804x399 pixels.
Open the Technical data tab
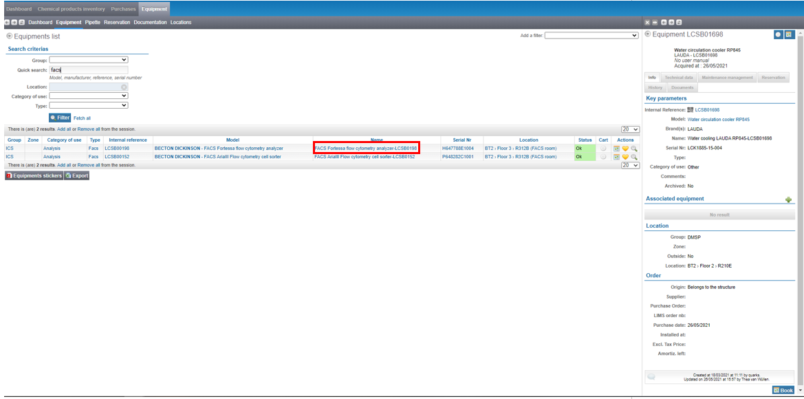[678, 78]
